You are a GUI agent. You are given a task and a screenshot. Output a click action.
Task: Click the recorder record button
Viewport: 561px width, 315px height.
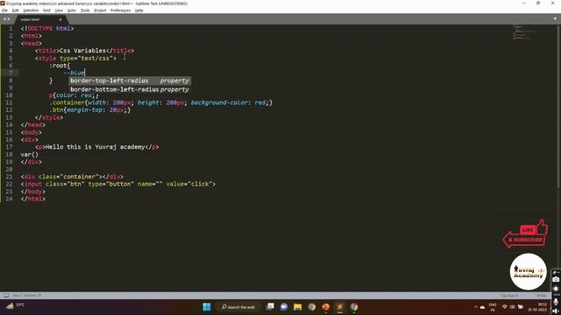coord(556,289)
